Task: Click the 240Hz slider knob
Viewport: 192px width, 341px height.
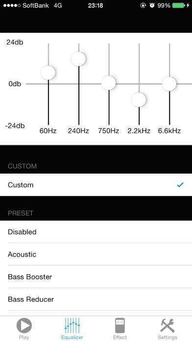Action: tap(78, 59)
